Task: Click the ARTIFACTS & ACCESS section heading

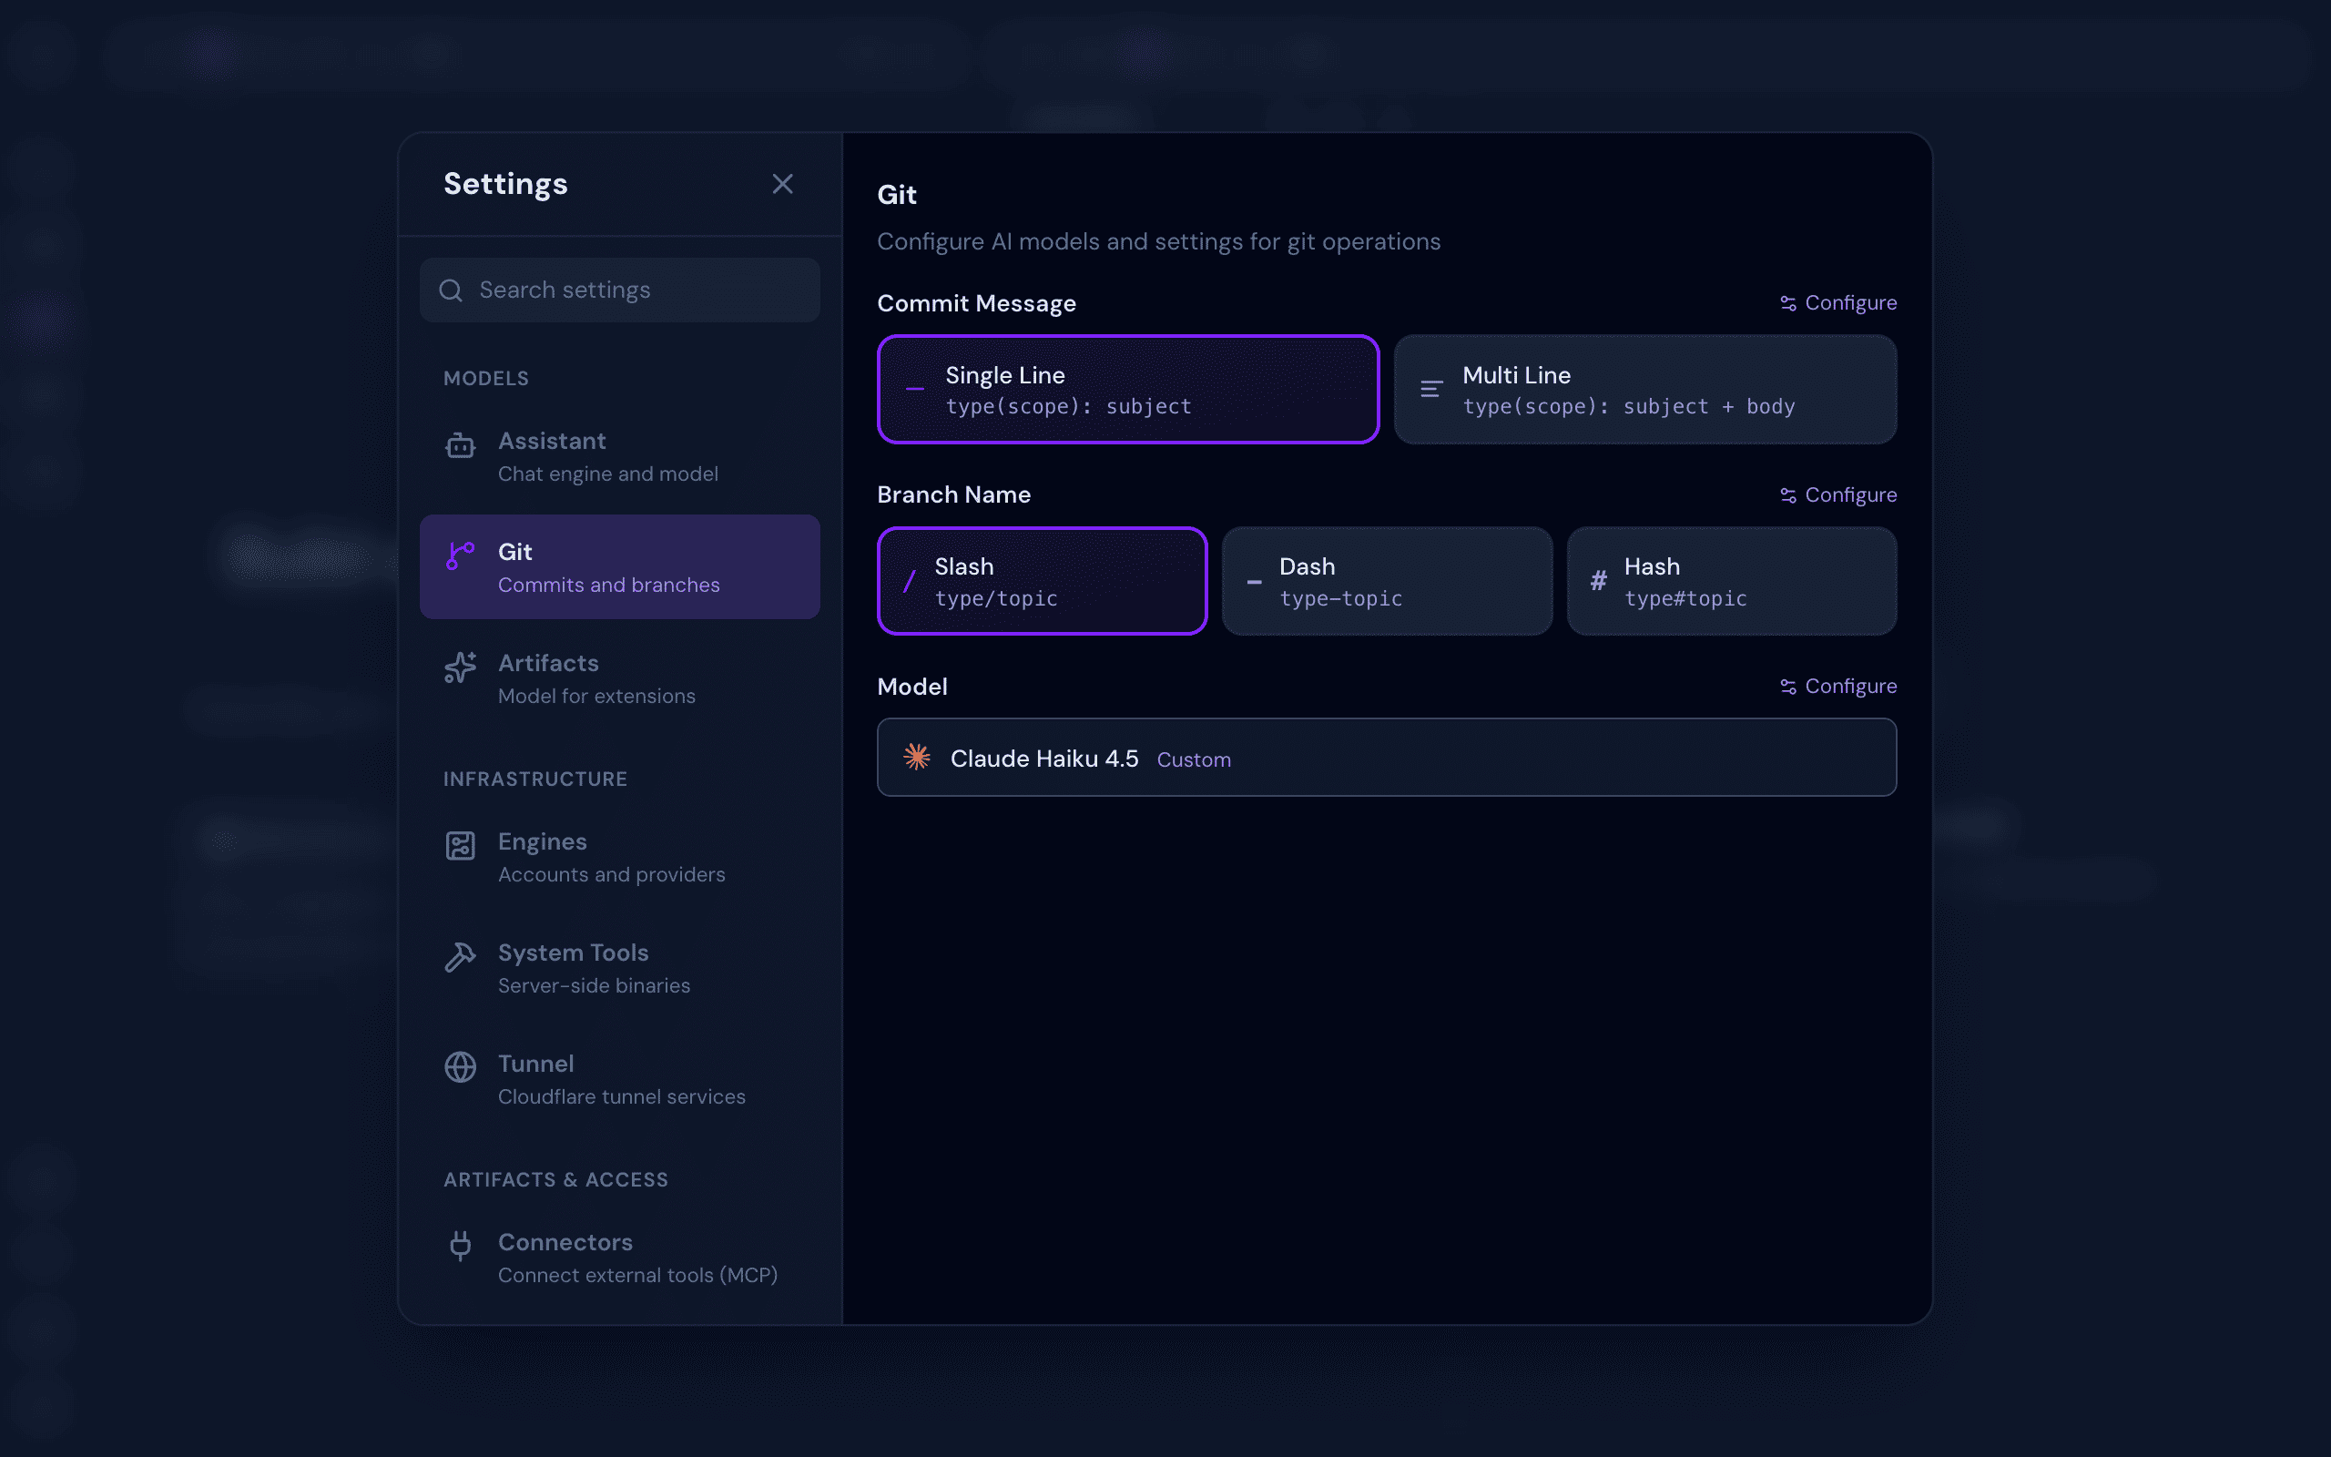Action: (x=555, y=1179)
